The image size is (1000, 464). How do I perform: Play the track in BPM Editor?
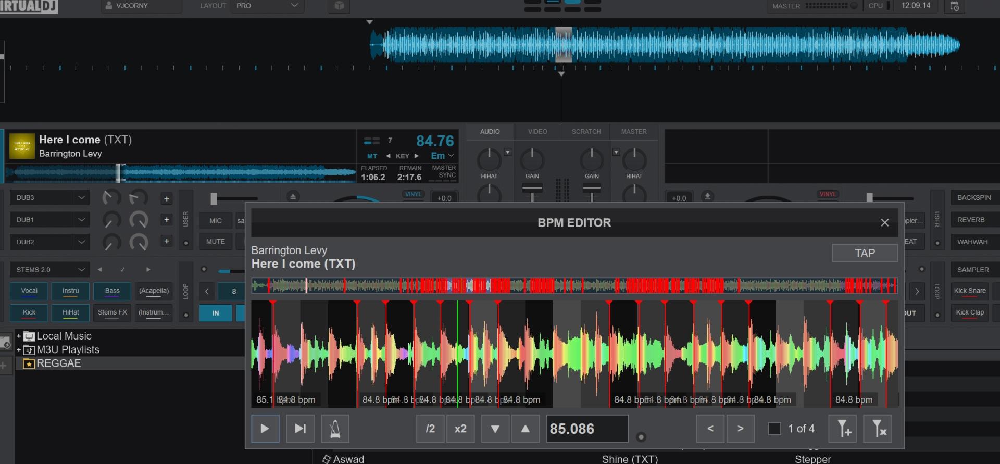[265, 429]
